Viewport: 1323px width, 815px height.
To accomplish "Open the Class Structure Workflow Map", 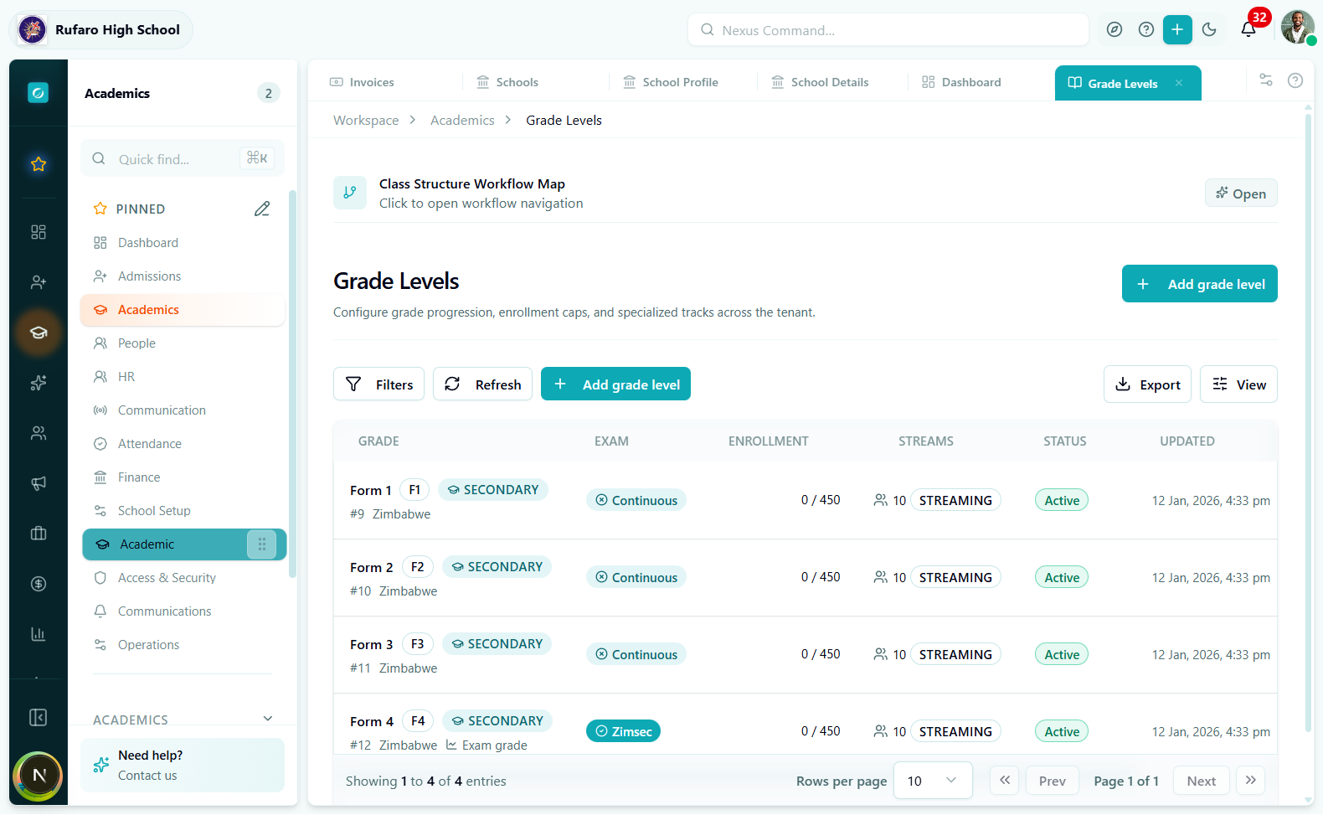I will click(1241, 193).
